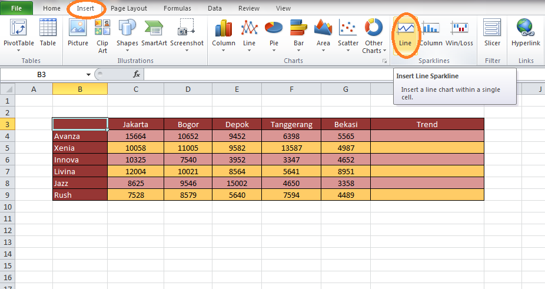
Task: Select column C header
Action: 135,89
